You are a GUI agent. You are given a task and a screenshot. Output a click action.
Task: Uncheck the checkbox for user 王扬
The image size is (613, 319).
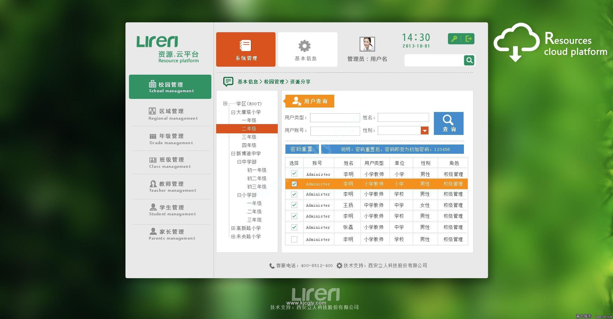pos(294,205)
